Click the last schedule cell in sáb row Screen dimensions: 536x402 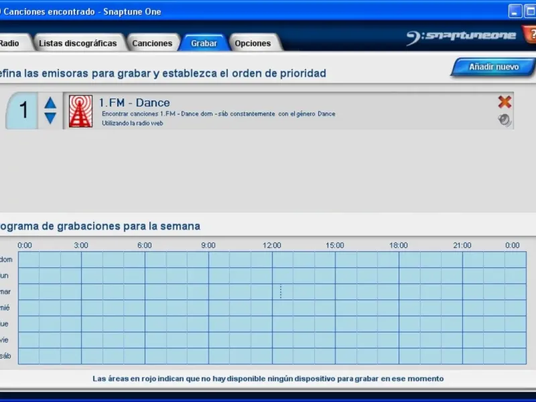pos(515,356)
